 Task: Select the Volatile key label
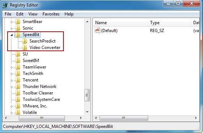tap(30, 112)
